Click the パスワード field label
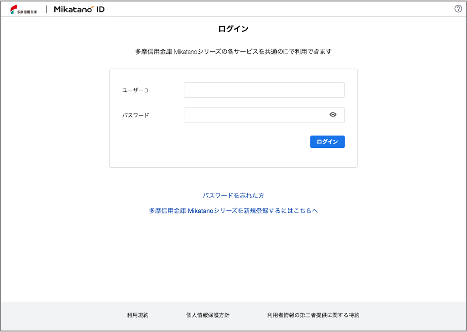Screen dimensions: 467x332 [136, 115]
